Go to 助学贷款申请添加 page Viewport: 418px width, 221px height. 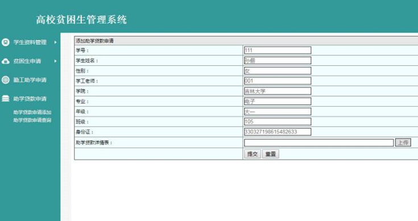[32, 112]
